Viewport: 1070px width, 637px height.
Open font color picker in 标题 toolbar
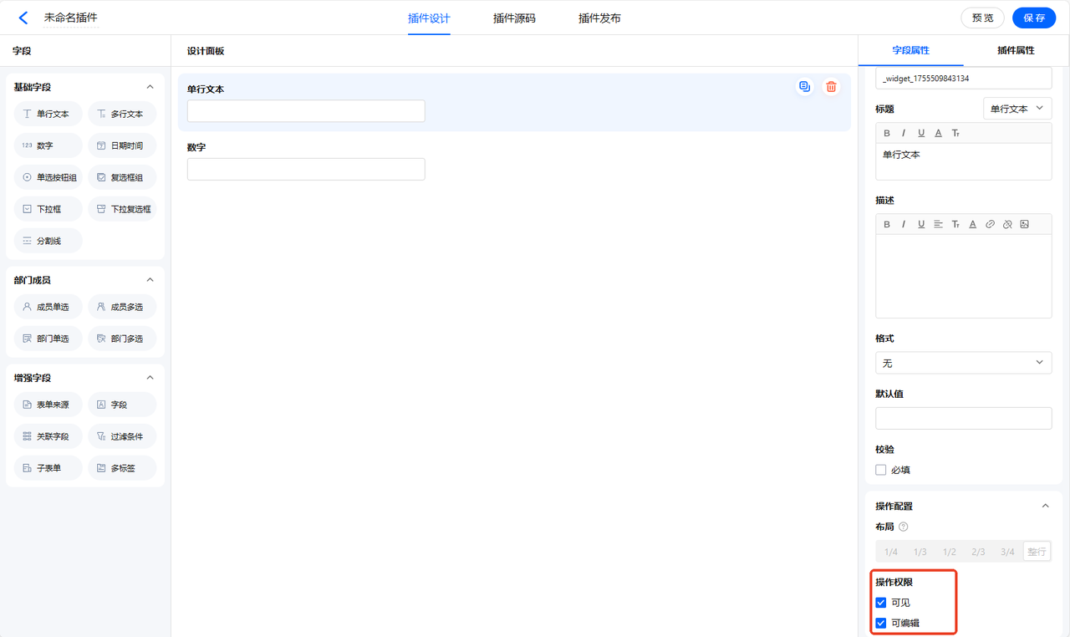[x=939, y=133]
